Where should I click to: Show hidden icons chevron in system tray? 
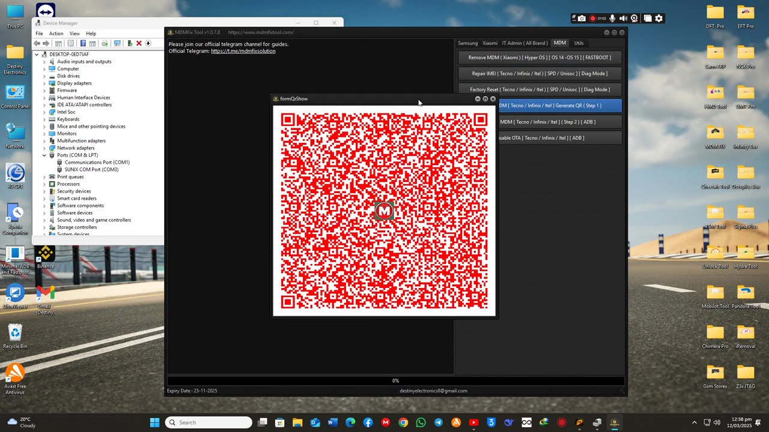click(x=695, y=422)
